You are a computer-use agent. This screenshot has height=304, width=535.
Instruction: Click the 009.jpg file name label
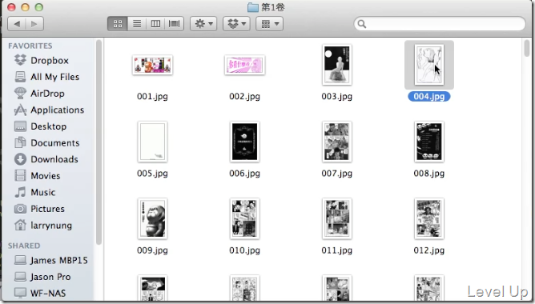(x=152, y=250)
